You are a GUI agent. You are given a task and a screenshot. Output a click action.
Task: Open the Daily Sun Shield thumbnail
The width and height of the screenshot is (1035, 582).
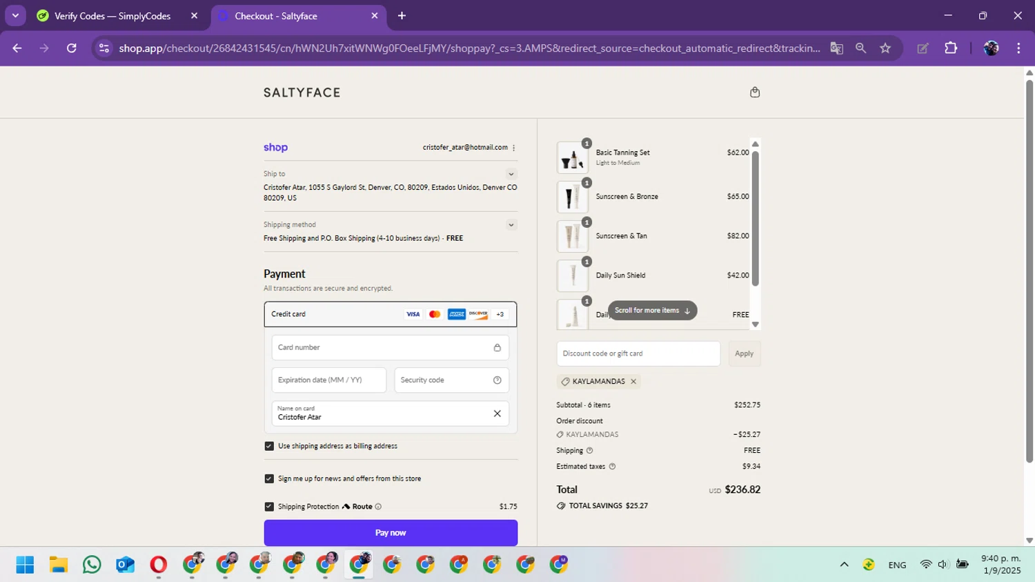(573, 275)
